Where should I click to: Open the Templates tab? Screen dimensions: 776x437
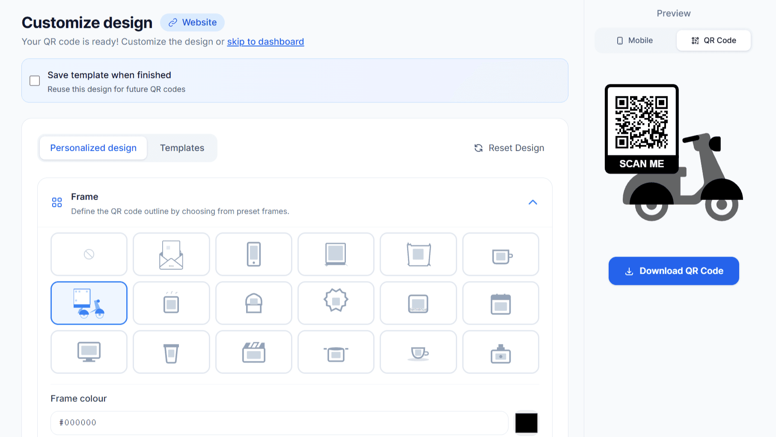[x=182, y=148]
